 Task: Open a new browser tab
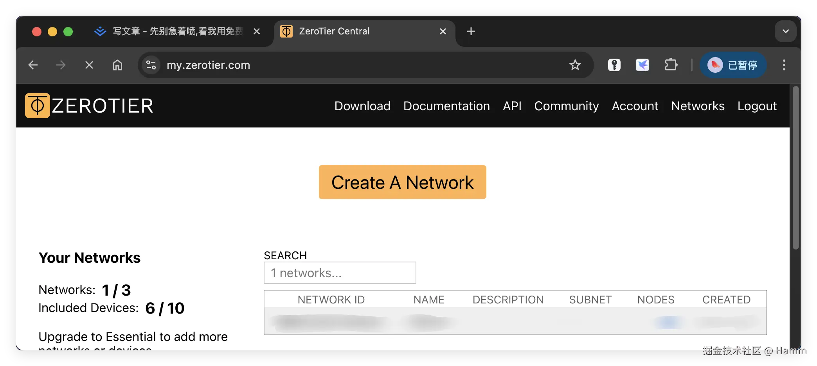pos(471,31)
